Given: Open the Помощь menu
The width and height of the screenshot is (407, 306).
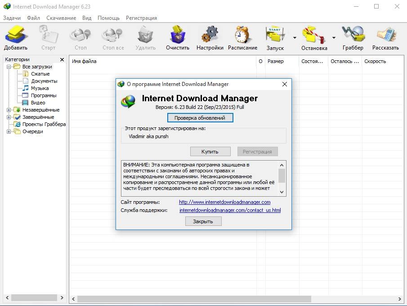Looking at the screenshot, I should (x=108, y=18).
